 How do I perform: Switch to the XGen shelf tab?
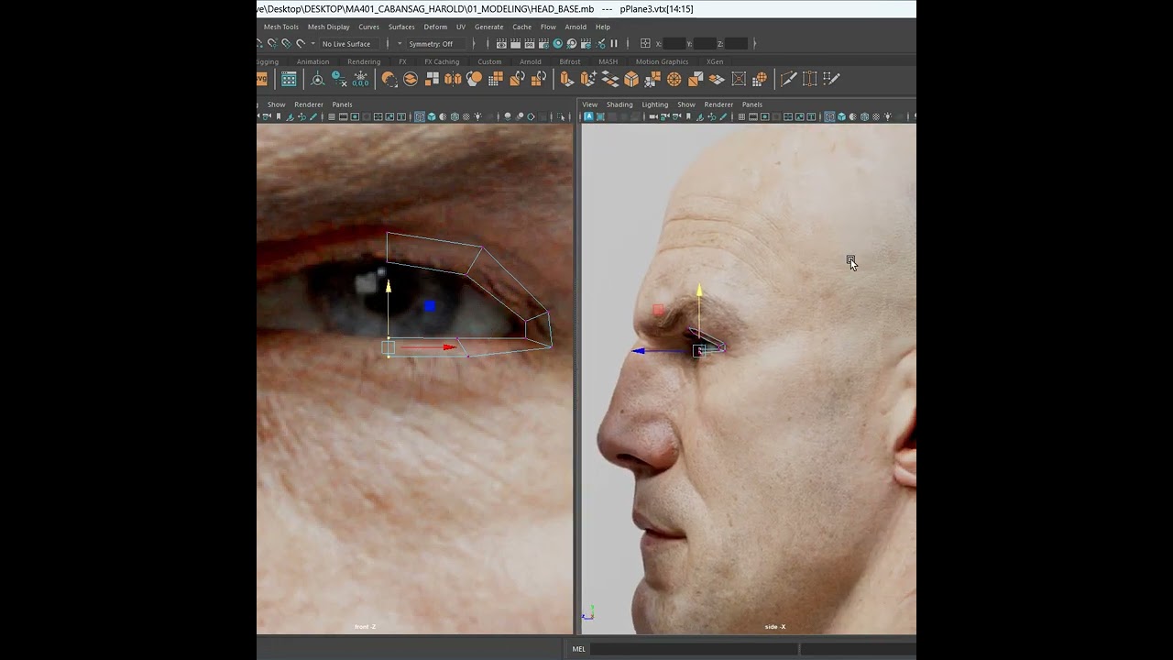click(x=715, y=61)
